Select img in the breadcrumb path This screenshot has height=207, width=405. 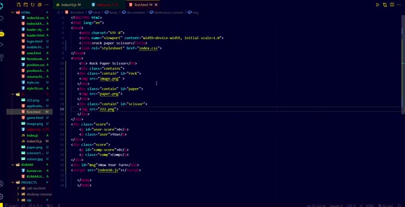[x=195, y=12]
